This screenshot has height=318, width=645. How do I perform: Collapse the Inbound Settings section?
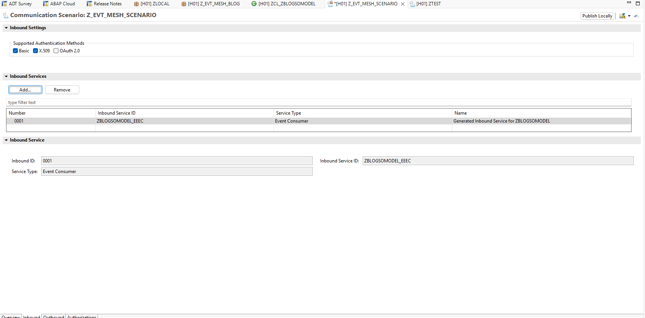(6, 28)
